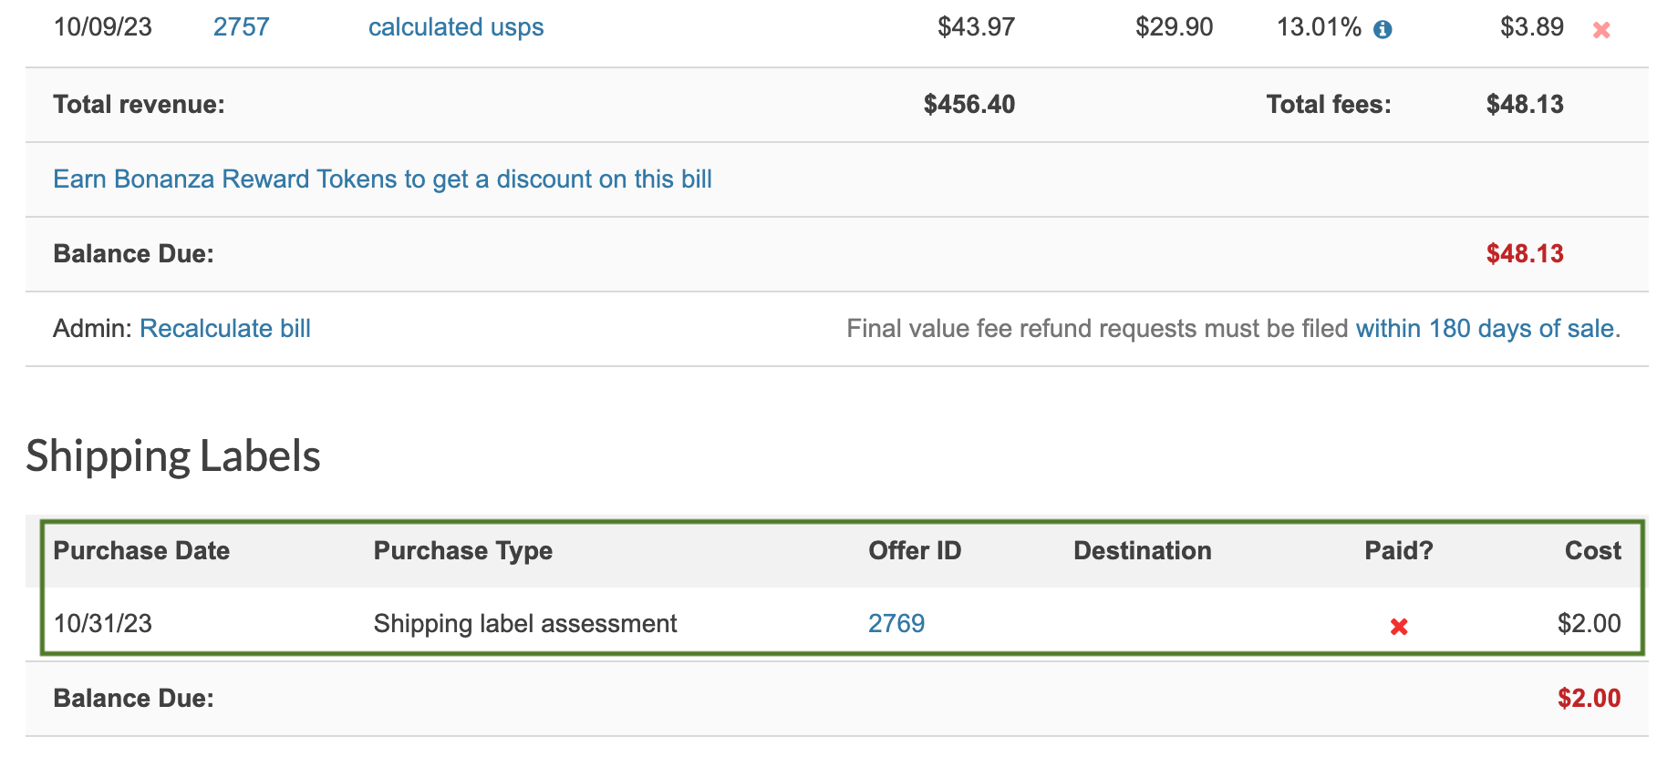Open within 180 days of sale link
This screenshot has height=767, width=1678.
coord(1485,329)
